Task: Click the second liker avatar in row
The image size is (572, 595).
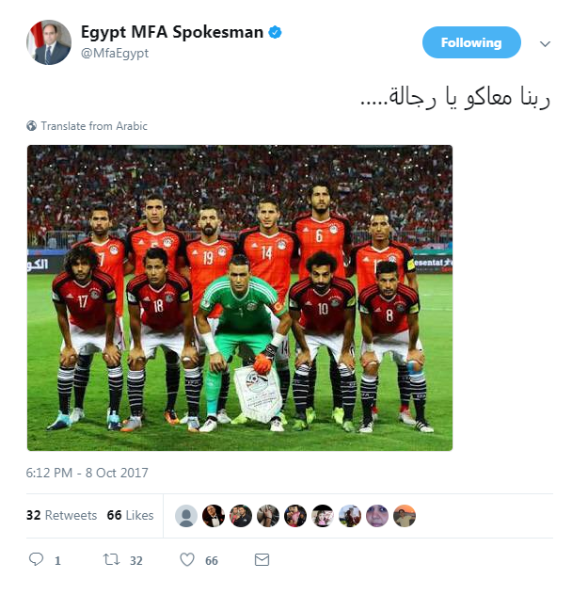Action: (214, 516)
